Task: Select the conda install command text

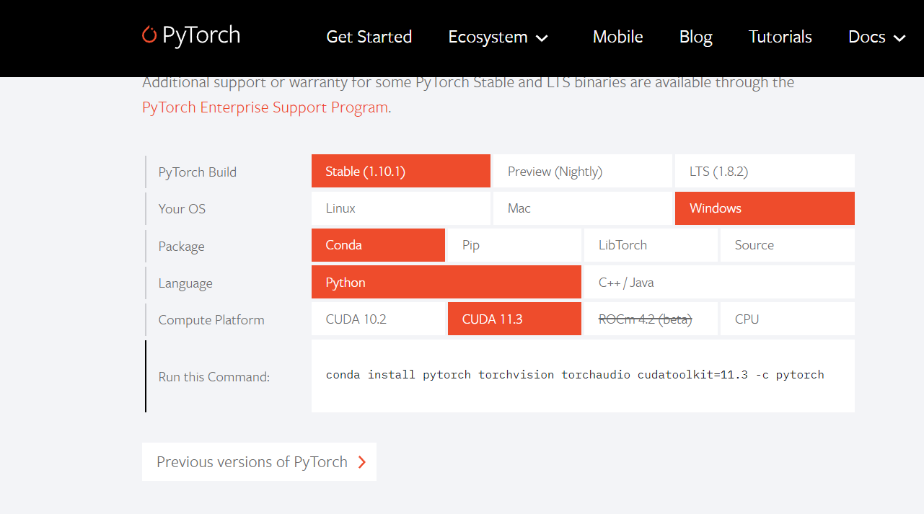Action: [x=573, y=374]
